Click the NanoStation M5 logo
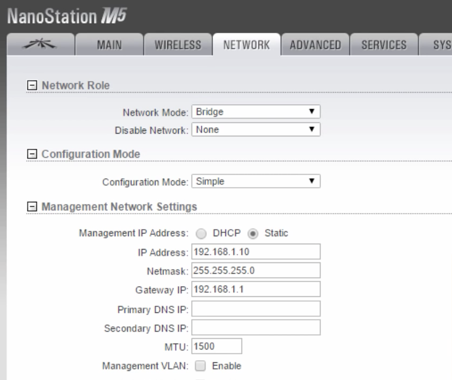This screenshot has width=452, height=380. pos(67,16)
